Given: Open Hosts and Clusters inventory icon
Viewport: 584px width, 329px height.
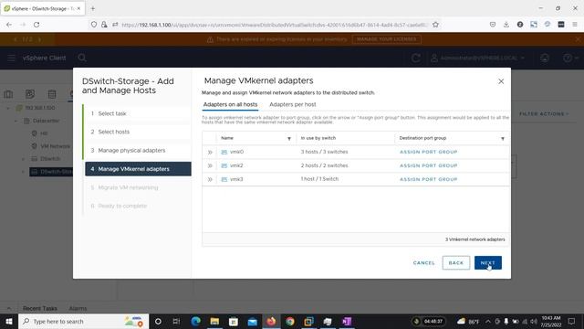Looking at the screenshot, I should tap(8, 94).
